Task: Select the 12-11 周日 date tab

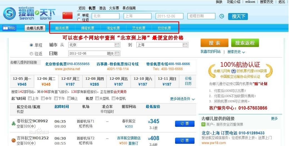Action: click(167, 81)
